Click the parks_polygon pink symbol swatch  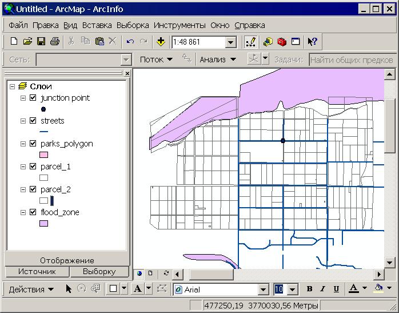[x=43, y=155]
